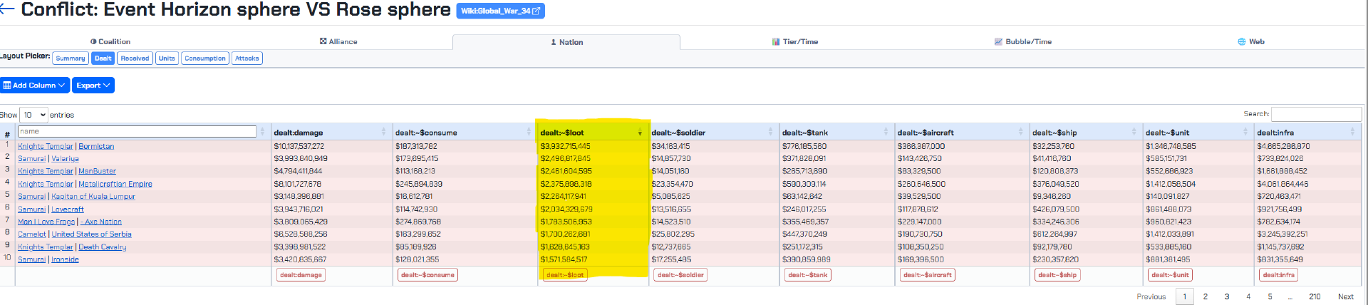Sort by the dealt:~$soldier column header

pyautogui.click(x=714, y=133)
